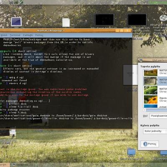Click the question mark icon on Pomoc button
The image size is (167, 167).
click(145, 144)
